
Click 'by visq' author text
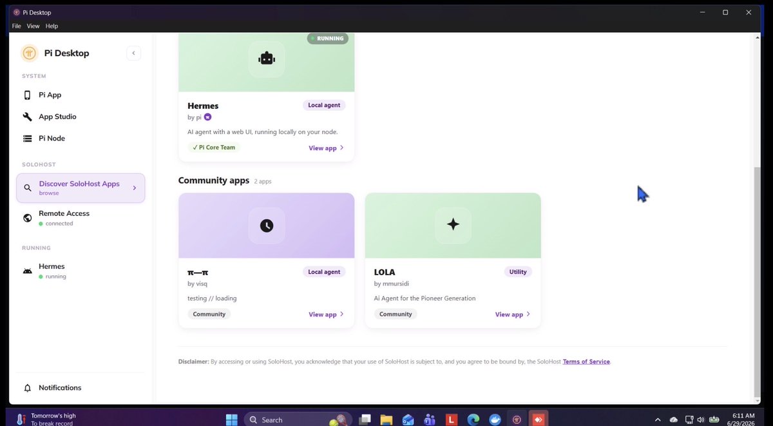pos(198,284)
